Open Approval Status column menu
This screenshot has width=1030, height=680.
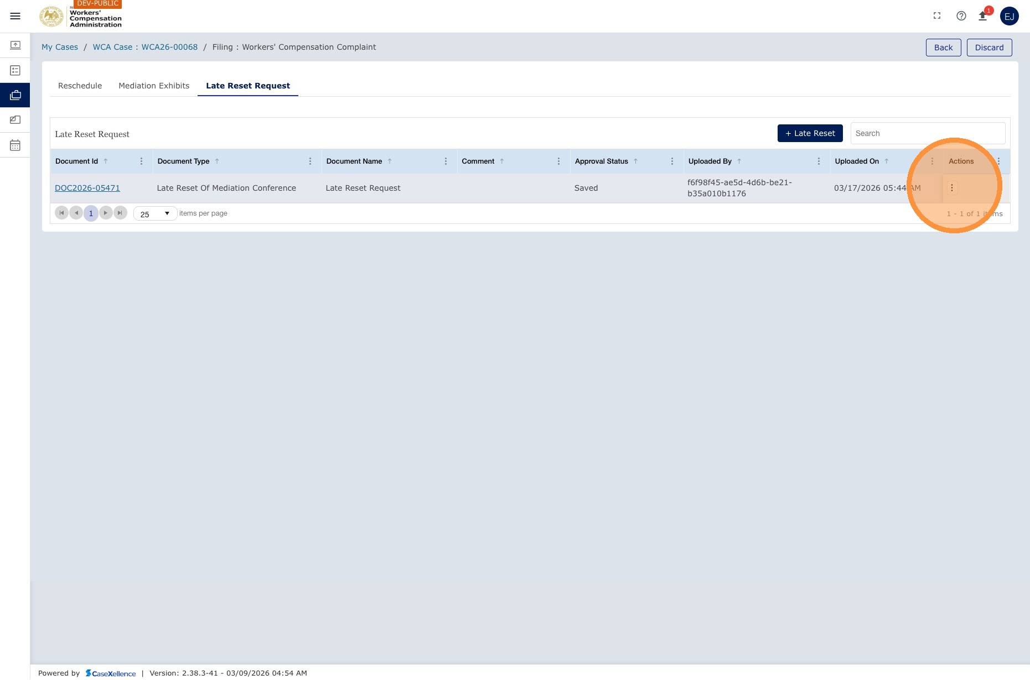(x=672, y=161)
